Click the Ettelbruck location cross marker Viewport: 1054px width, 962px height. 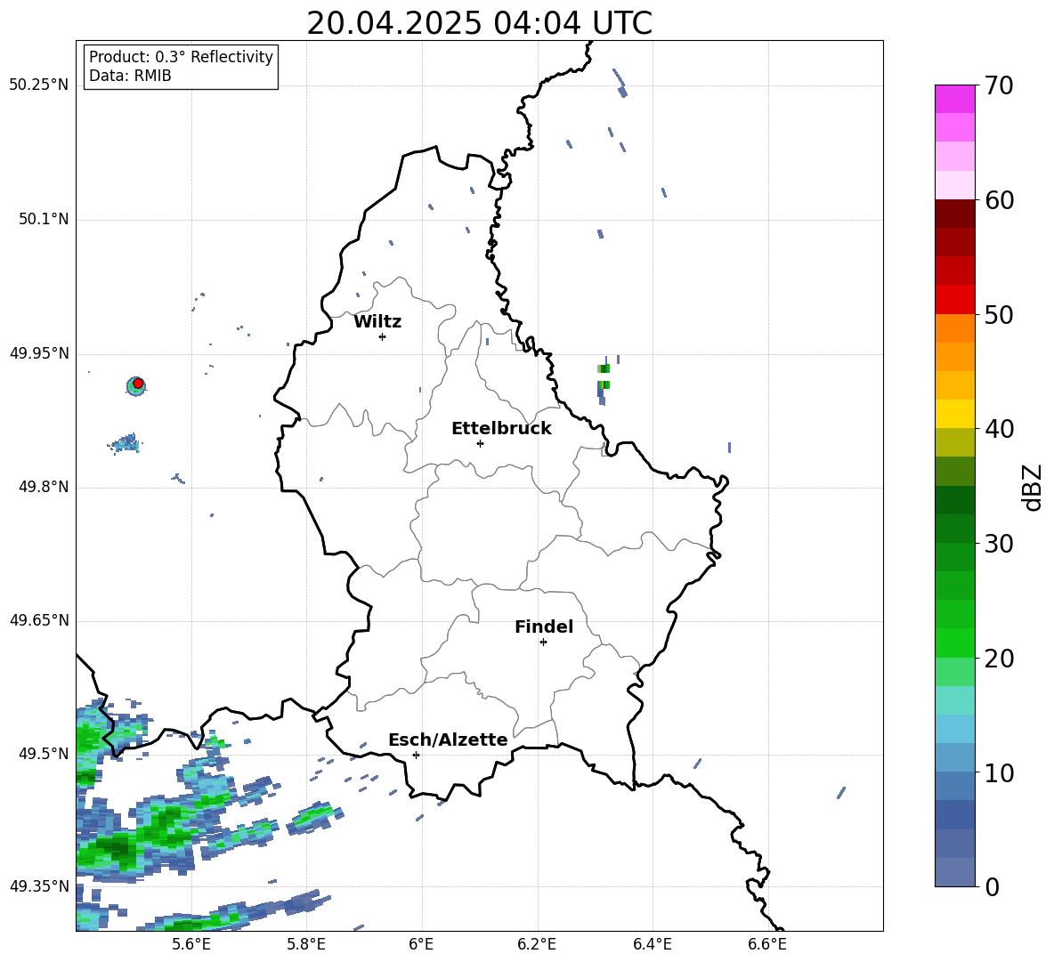pos(480,443)
